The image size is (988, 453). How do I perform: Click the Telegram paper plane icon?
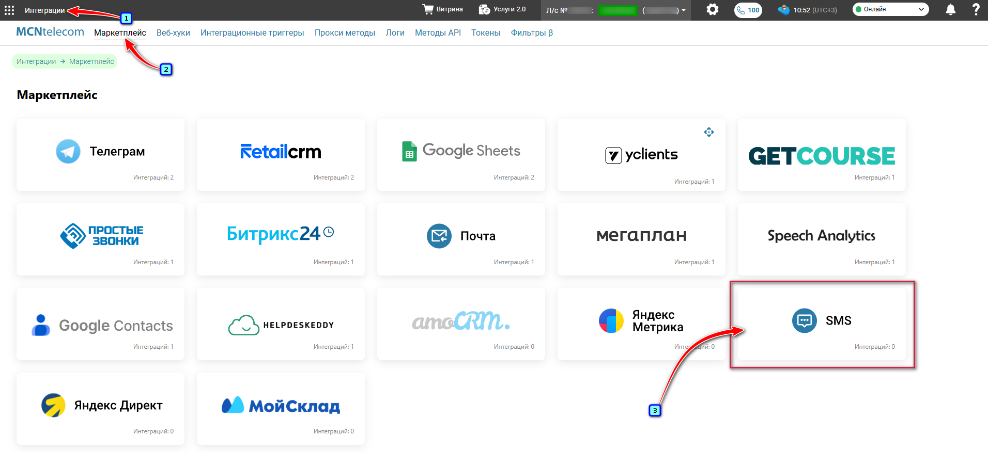68,152
